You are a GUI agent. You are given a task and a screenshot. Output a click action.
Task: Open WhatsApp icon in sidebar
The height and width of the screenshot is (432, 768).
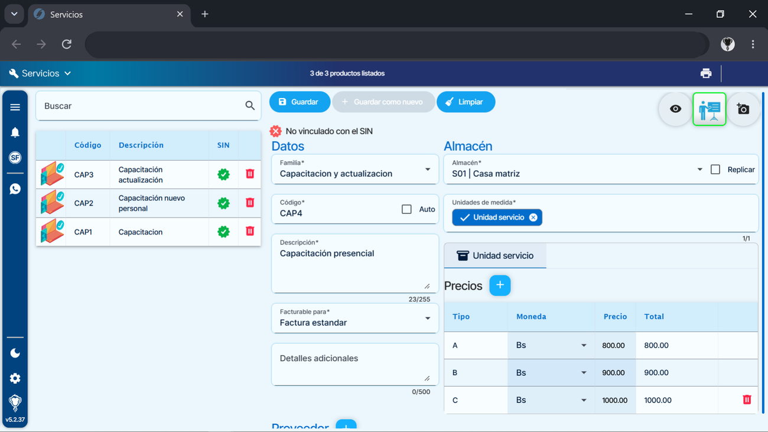point(15,189)
